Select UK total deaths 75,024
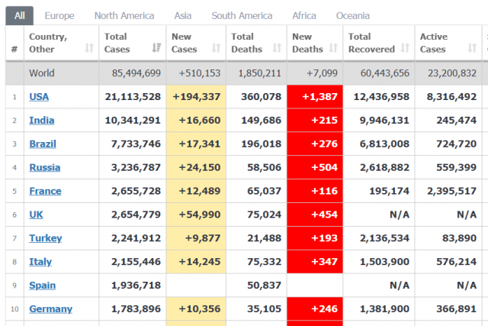Image resolution: width=488 pixels, height=326 pixels. click(265, 215)
